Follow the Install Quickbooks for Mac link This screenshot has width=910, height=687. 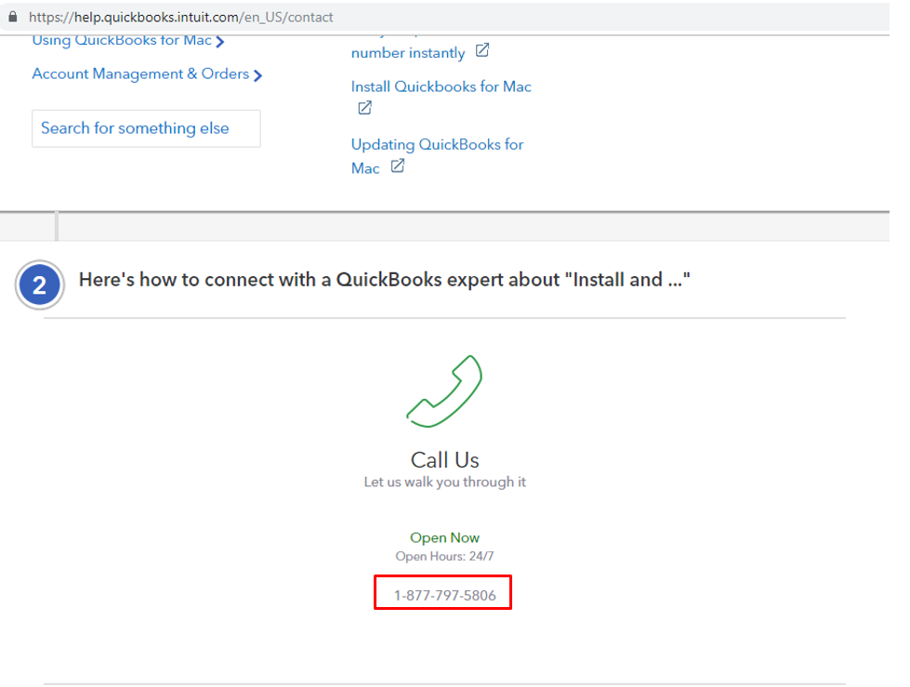point(441,86)
